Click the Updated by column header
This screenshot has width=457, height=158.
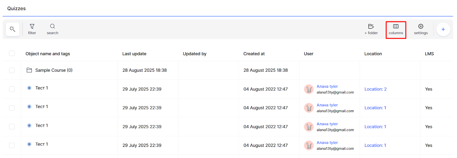coord(195,54)
